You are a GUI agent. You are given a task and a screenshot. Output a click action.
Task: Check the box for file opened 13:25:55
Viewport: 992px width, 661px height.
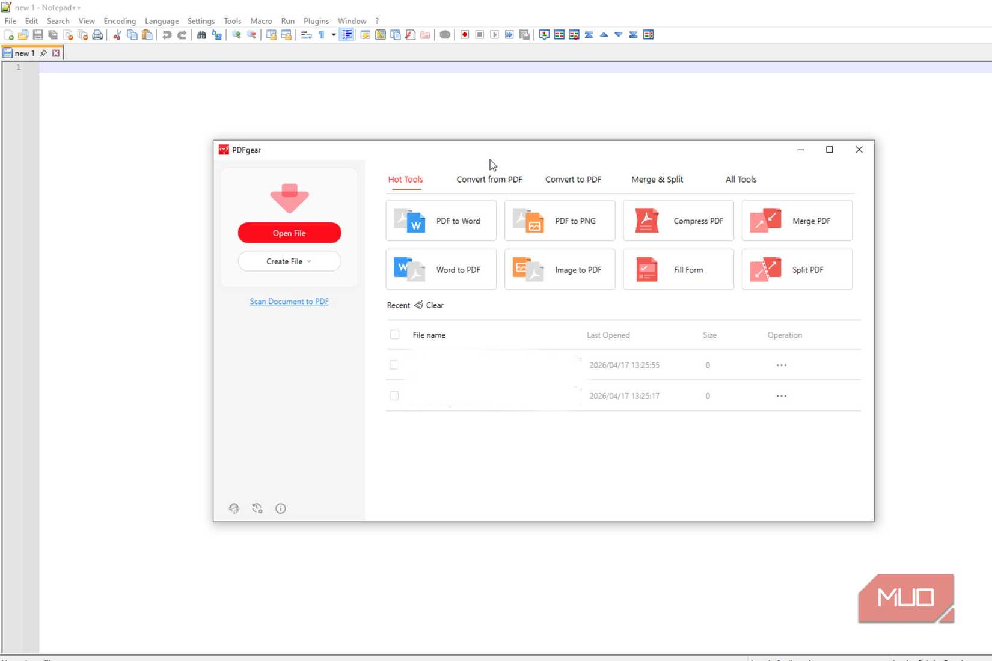[x=394, y=365]
